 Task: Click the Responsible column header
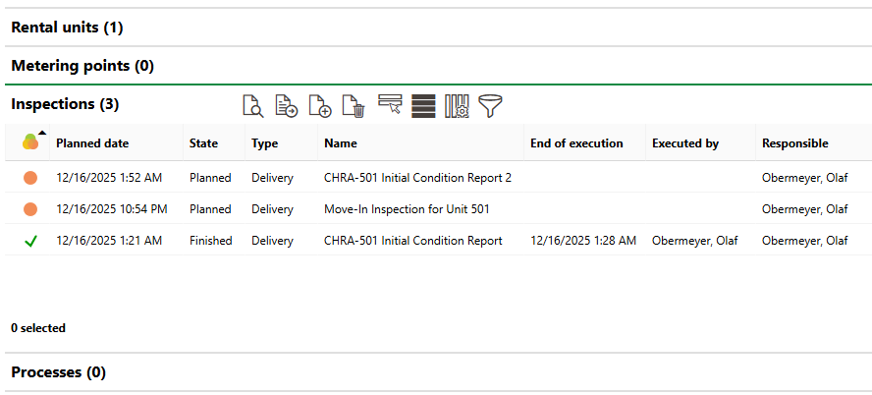[x=794, y=143]
